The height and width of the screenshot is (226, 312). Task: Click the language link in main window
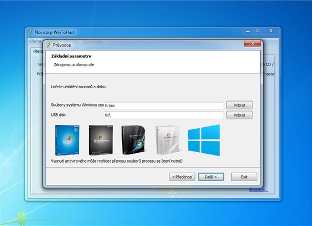coord(259,190)
